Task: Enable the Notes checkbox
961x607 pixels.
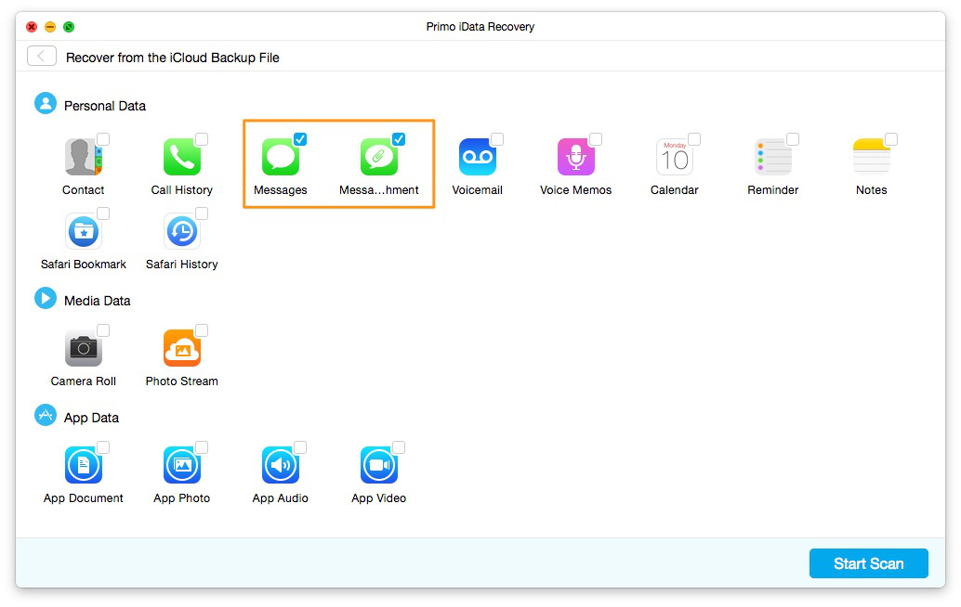Action: 891,139
